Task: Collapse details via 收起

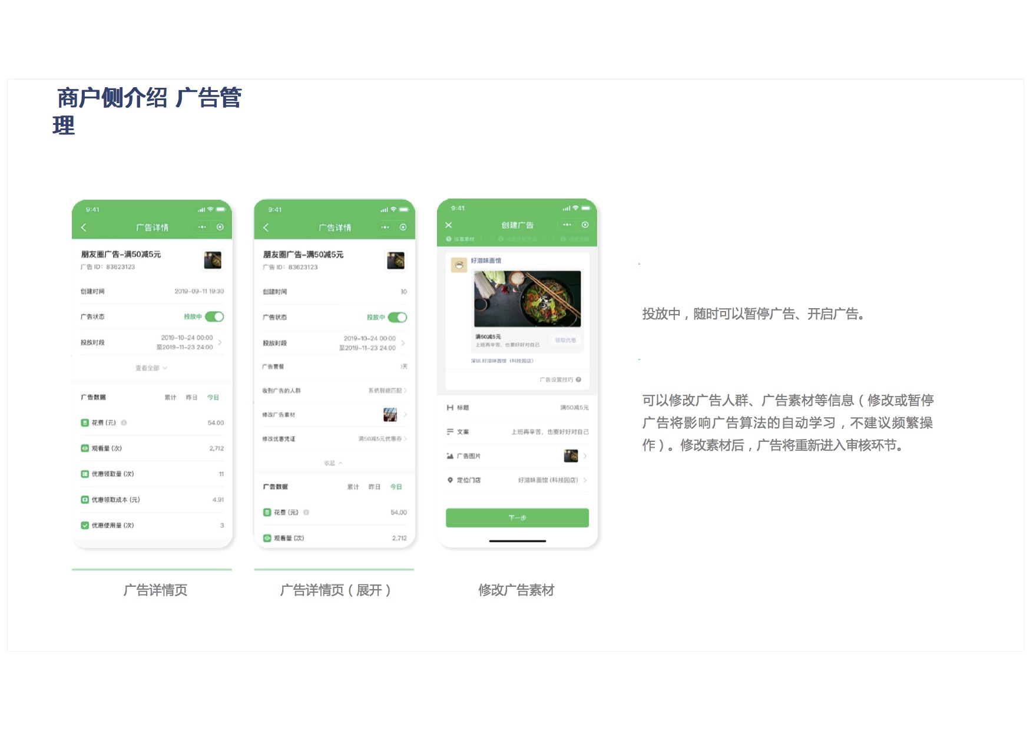Action: [x=333, y=463]
